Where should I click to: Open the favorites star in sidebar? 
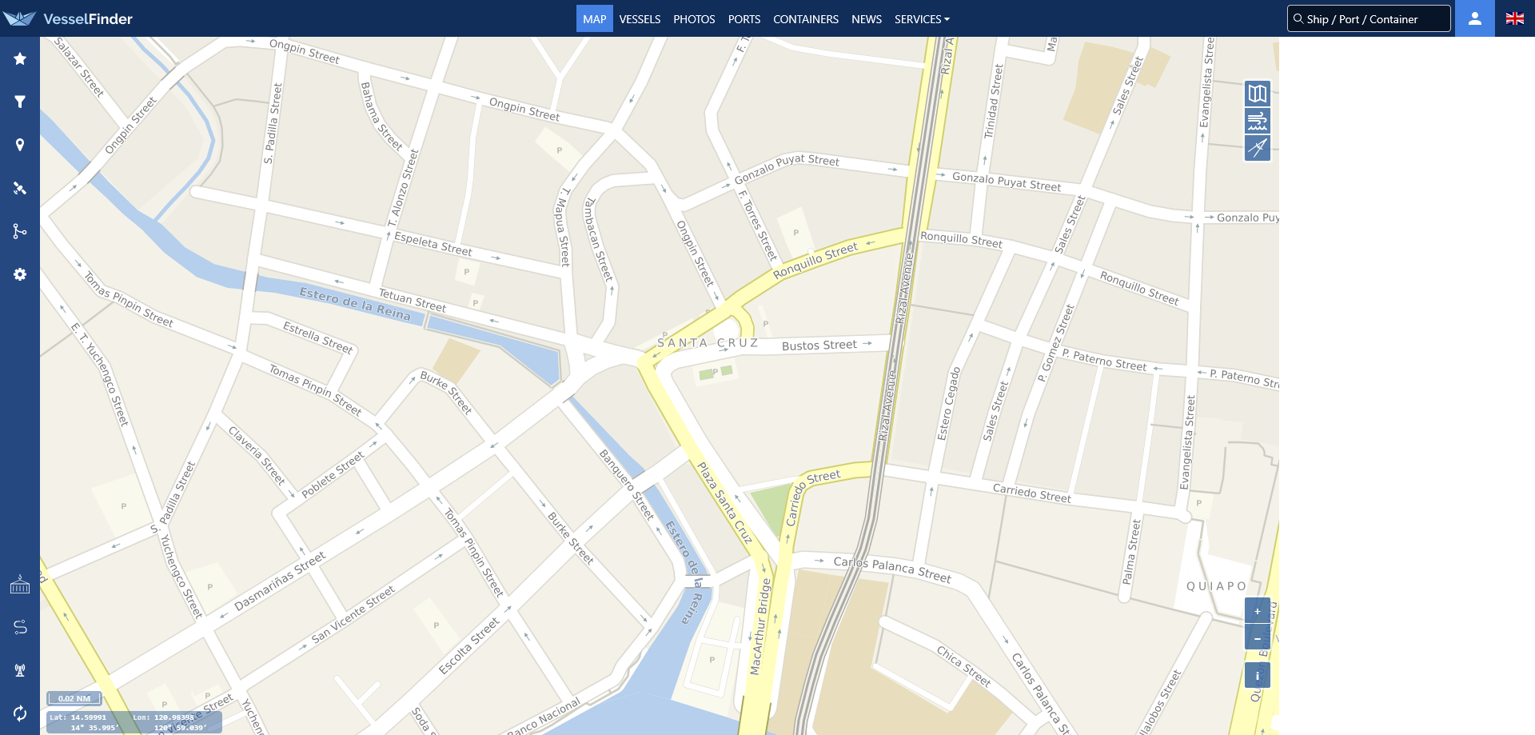(x=20, y=58)
